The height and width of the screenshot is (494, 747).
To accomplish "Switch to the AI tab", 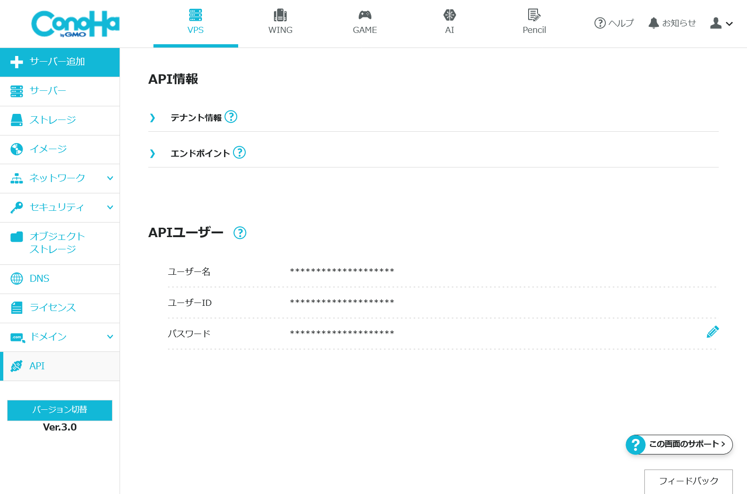I will tap(450, 24).
